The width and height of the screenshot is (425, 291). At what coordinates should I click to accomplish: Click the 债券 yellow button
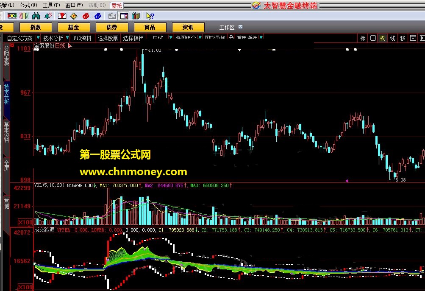tap(112, 27)
